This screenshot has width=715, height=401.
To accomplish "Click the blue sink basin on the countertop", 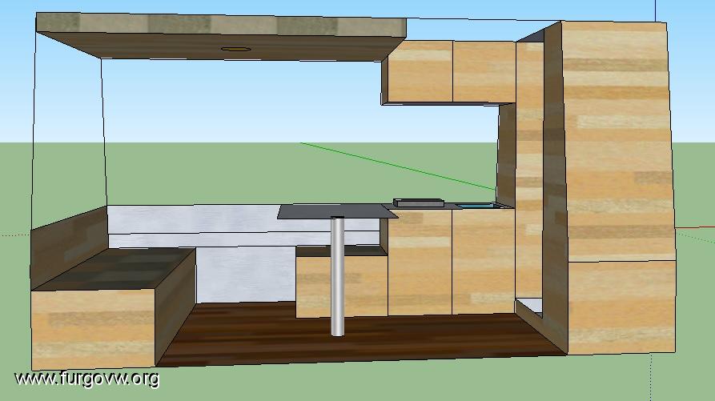I will 476,207.
